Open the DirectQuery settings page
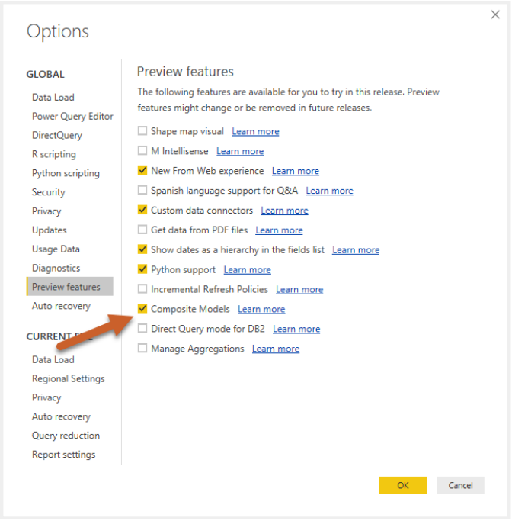512x521 pixels. click(x=57, y=136)
